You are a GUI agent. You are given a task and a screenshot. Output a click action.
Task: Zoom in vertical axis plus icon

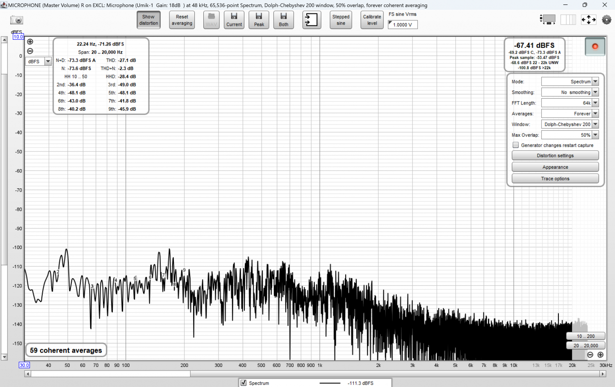[x=30, y=41]
